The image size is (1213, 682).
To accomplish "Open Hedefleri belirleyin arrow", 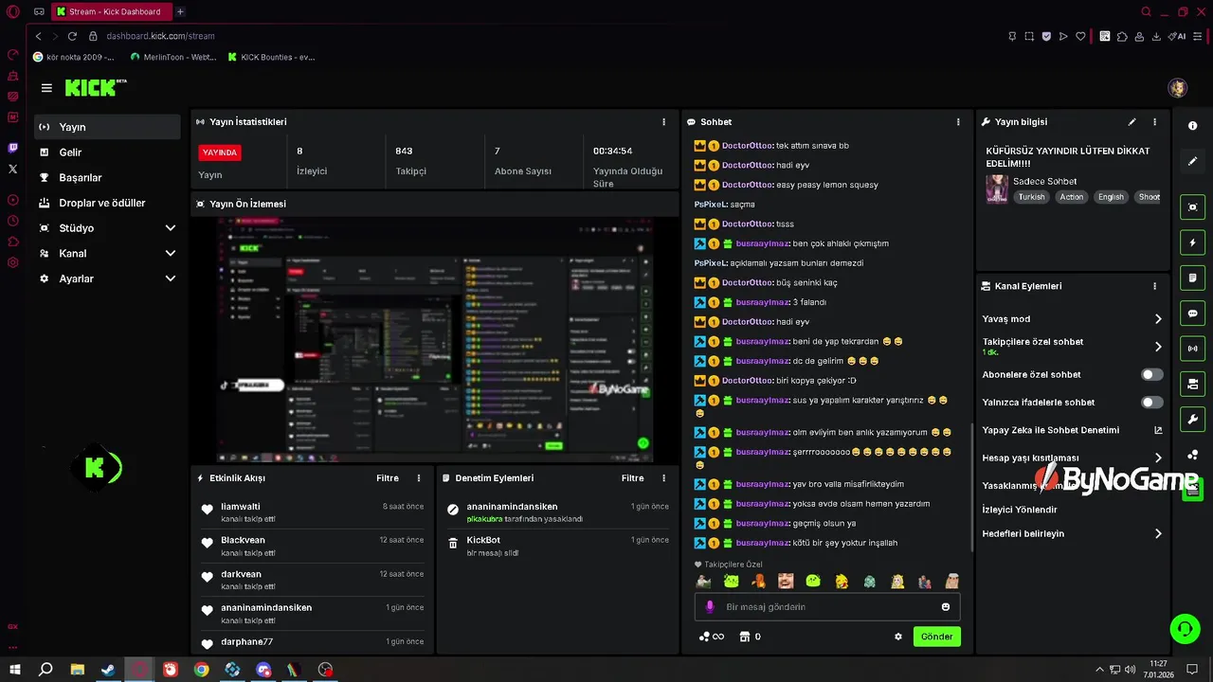I will click(x=1158, y=534).
